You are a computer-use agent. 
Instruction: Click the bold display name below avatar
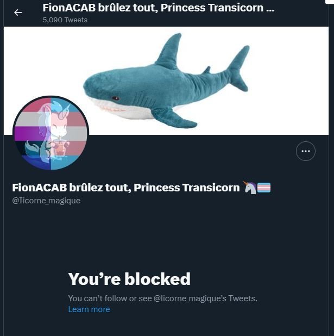(x=125, y=188)
